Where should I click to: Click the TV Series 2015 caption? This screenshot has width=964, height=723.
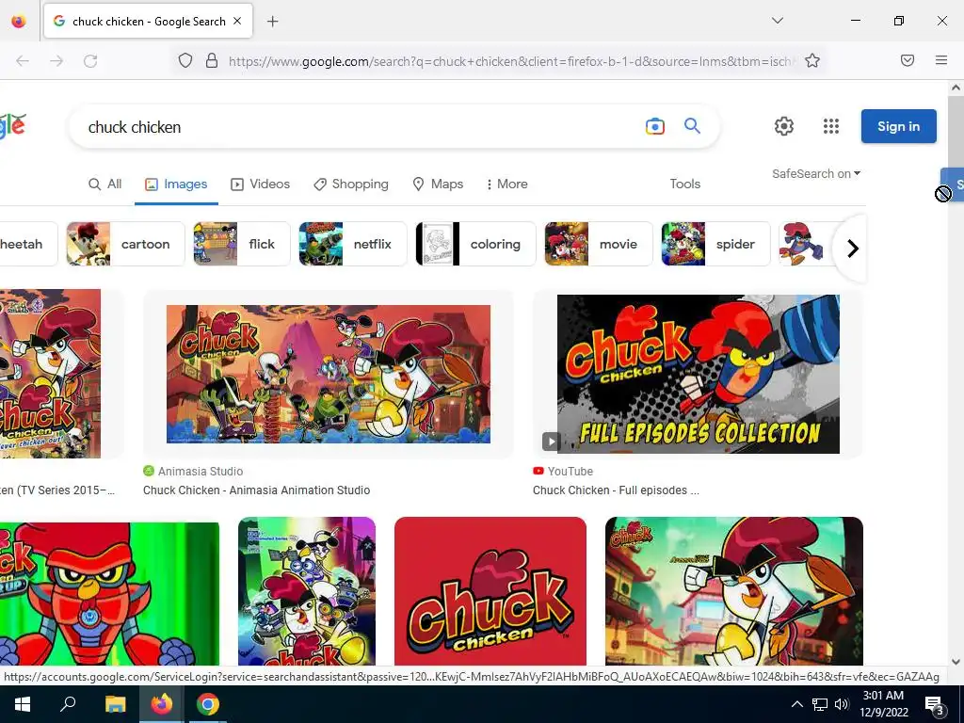coord(57,490)
